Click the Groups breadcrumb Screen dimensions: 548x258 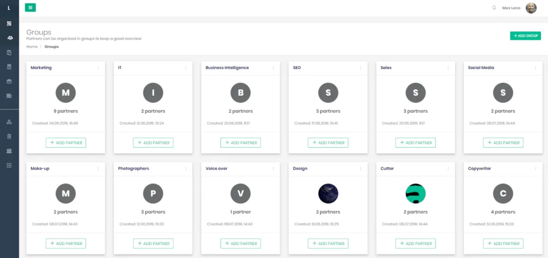click(x=52, y=46)
